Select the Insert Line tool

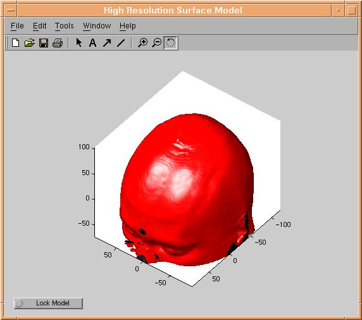pos(121,43)
